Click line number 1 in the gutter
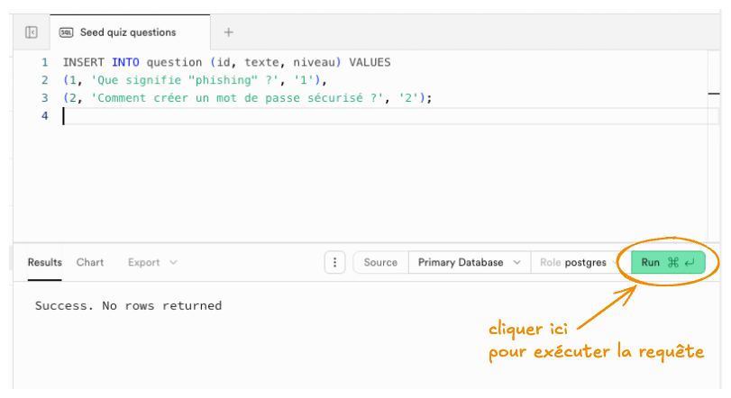This screenshot has width=731, height=398. point(44,62)
